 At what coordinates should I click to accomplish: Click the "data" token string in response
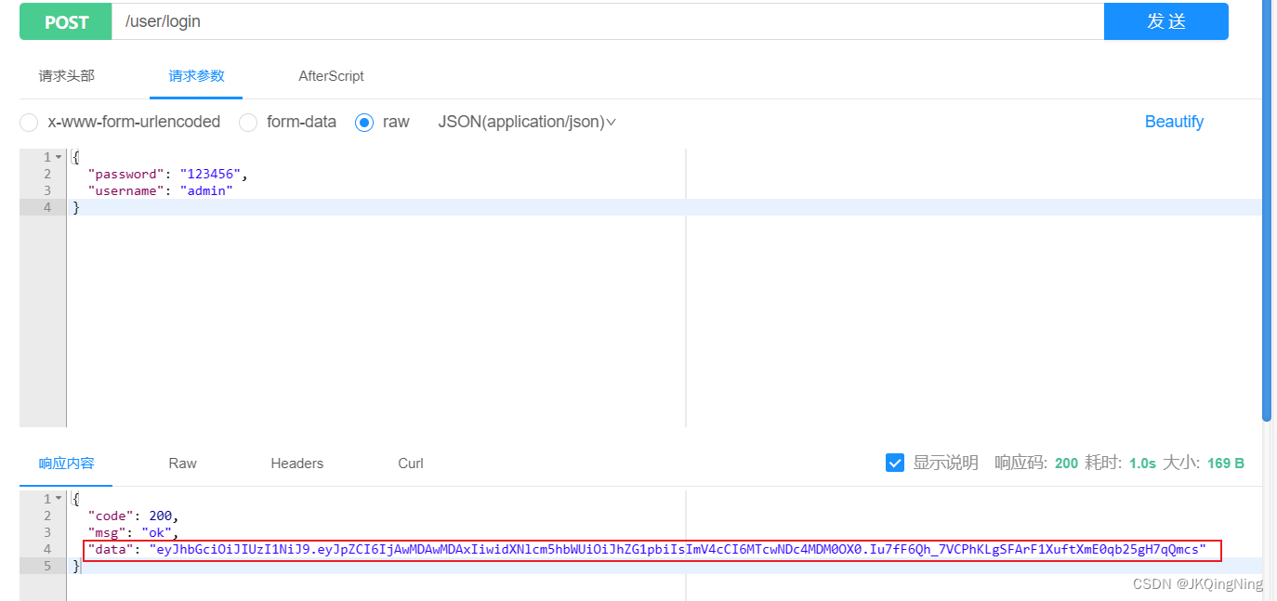pos(678,550)
